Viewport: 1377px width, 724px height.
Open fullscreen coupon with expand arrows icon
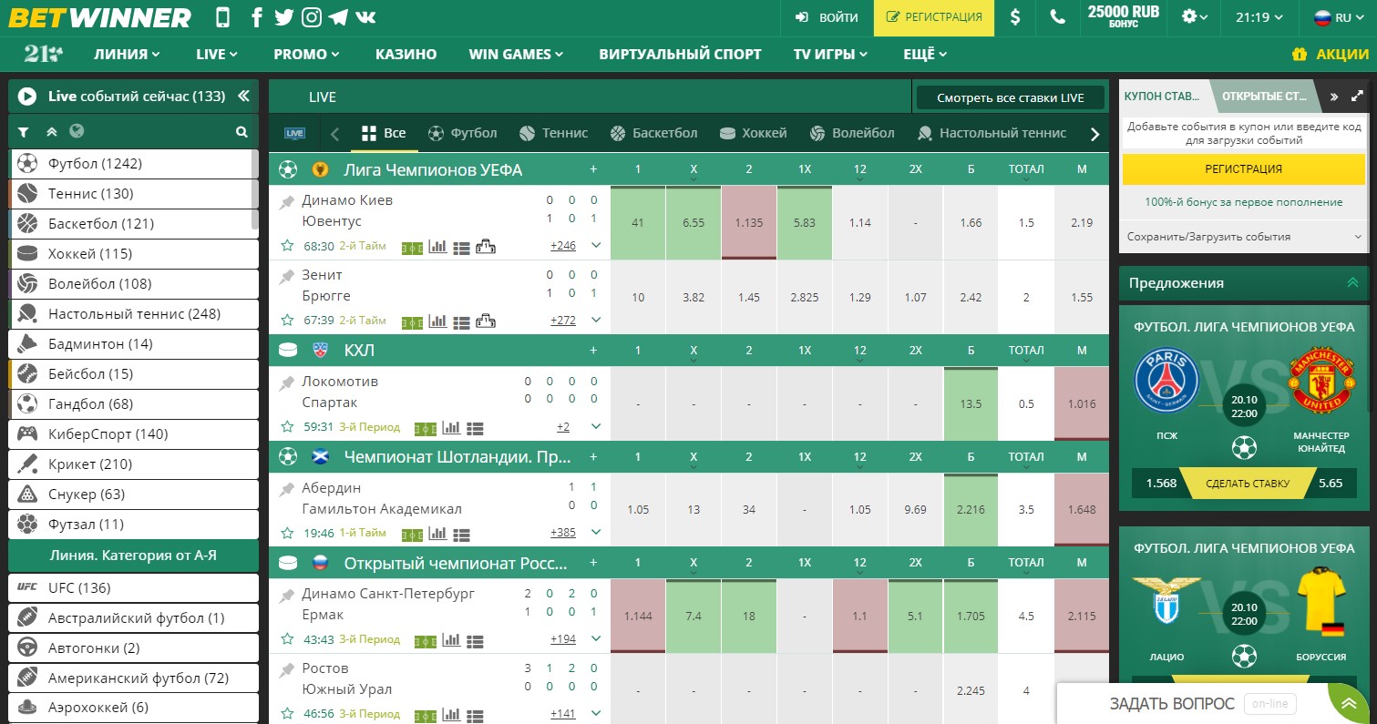(x=1357, y=96)
